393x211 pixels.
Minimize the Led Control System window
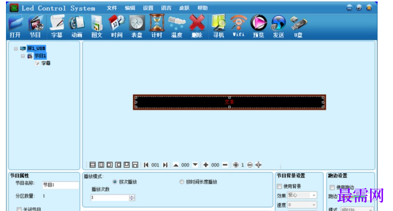349,8
